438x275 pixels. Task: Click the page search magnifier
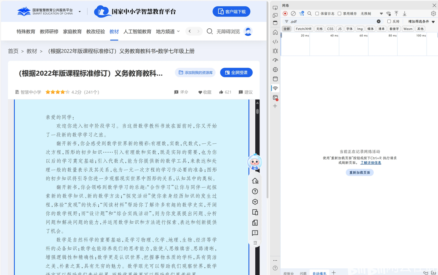tap(209, 31)
